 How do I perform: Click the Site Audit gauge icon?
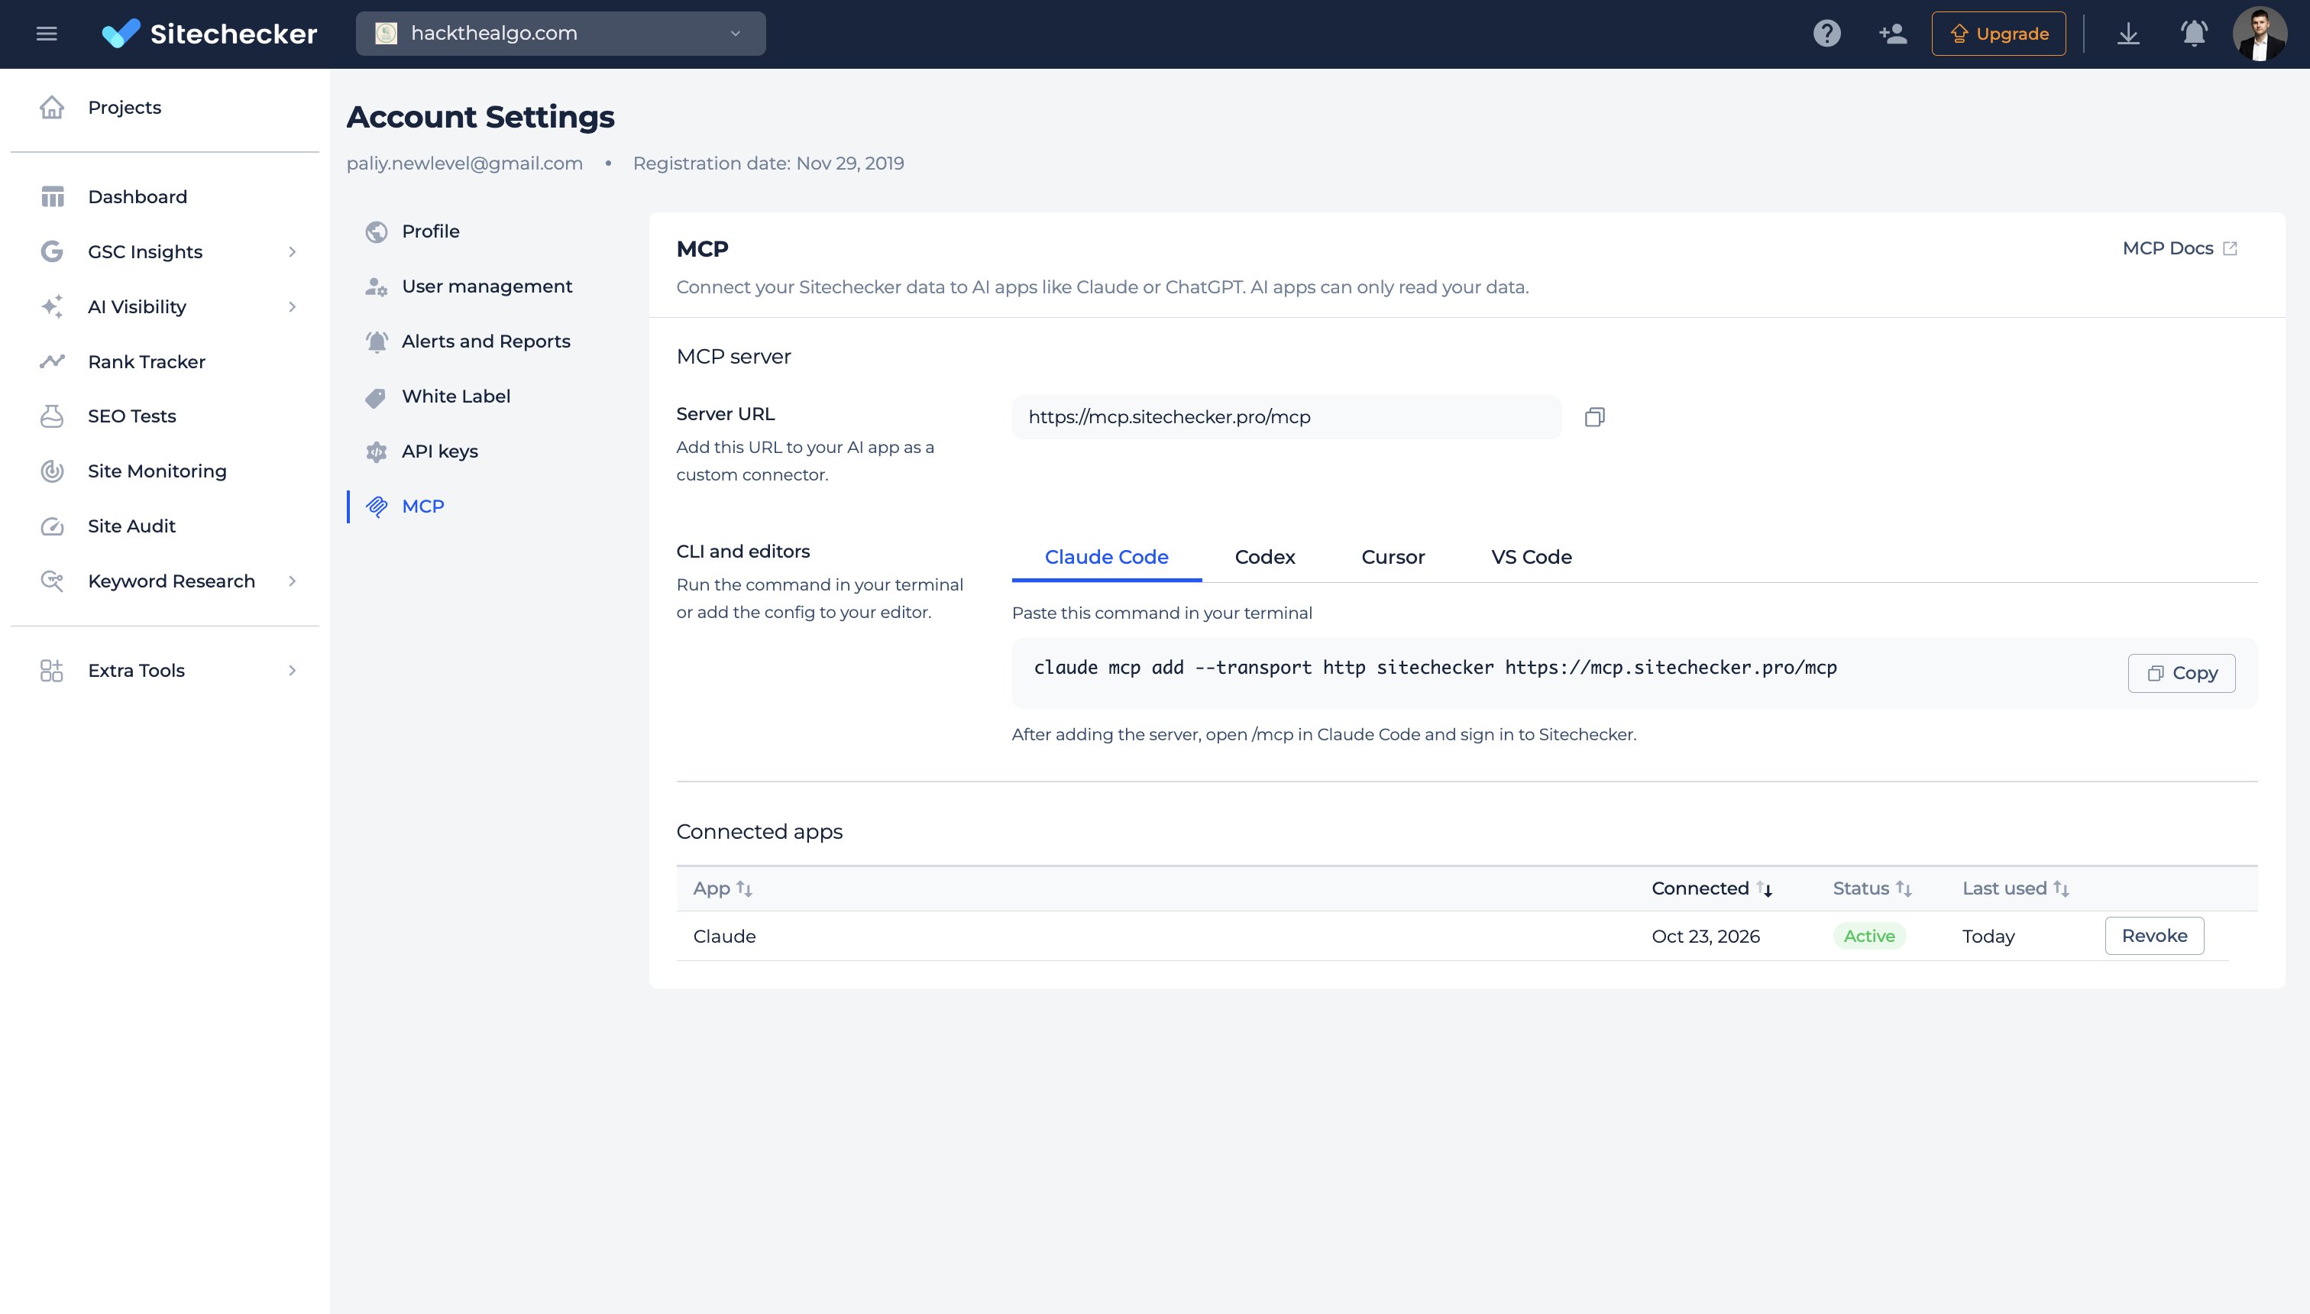click(53, 526)
